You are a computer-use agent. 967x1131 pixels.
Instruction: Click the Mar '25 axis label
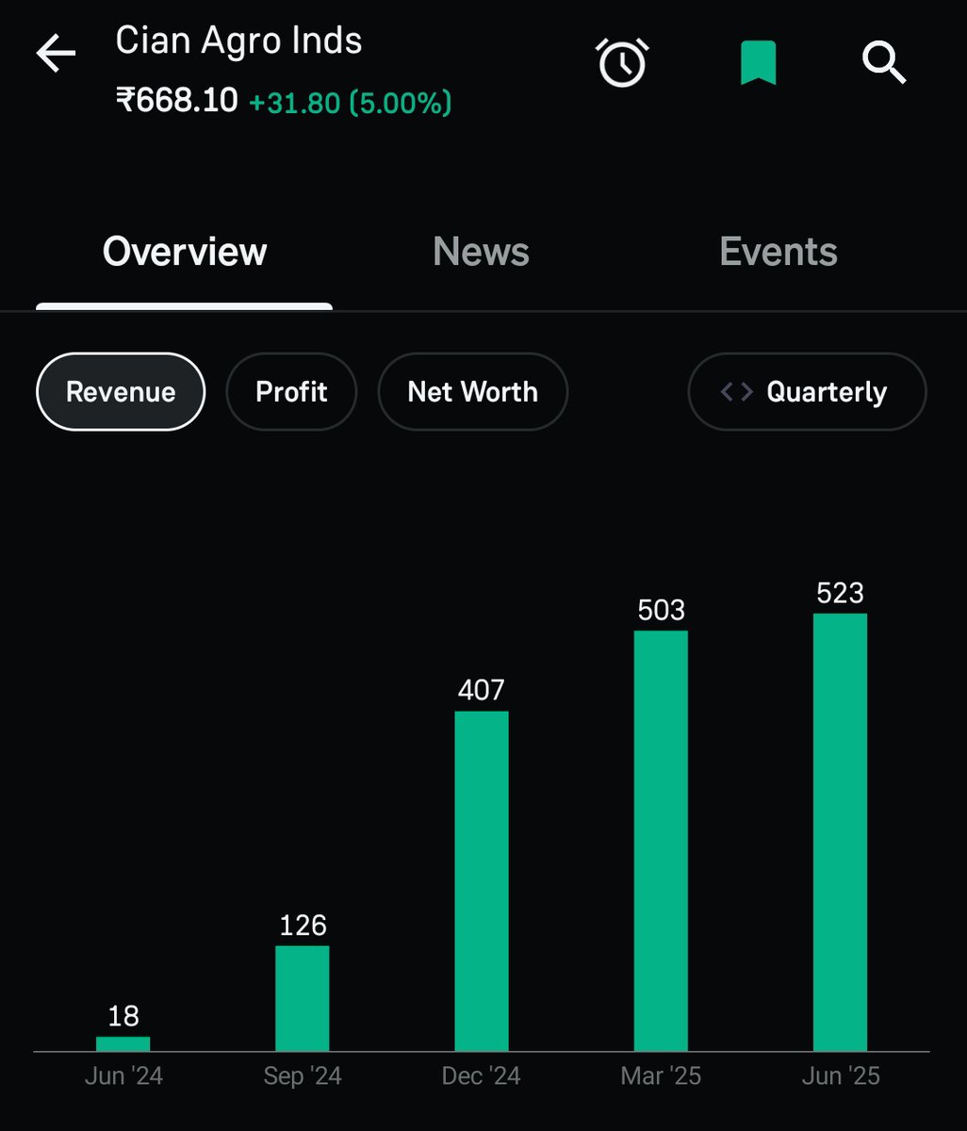661,1076
